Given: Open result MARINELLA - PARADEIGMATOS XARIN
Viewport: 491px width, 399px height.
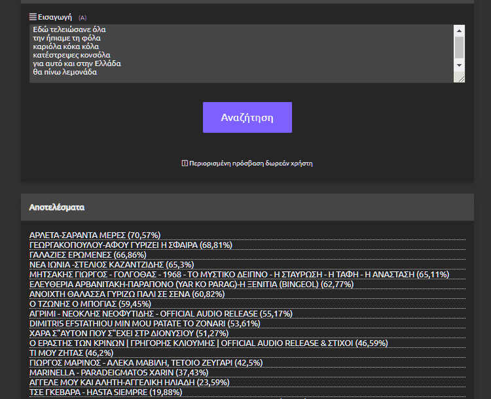Looking at the screenshot, I should [118, 372].
